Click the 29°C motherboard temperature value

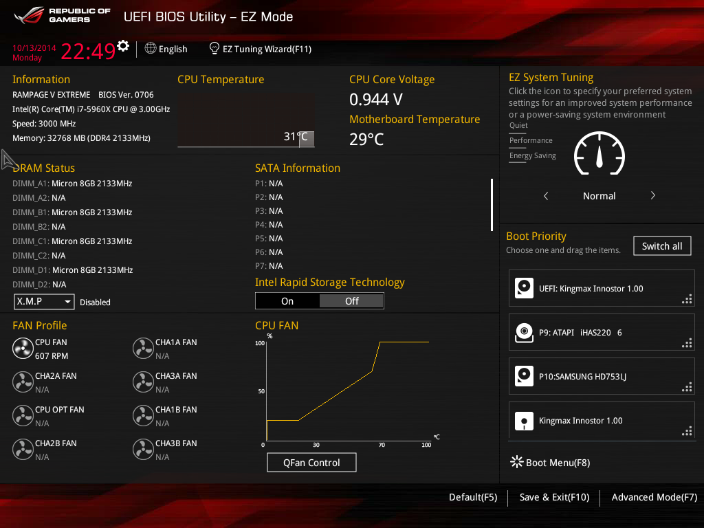point(366,139)
